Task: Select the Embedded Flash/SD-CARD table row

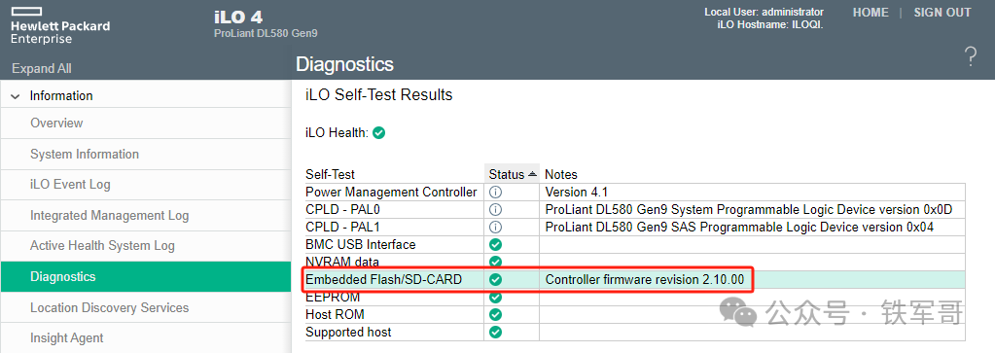Action: 635,279
